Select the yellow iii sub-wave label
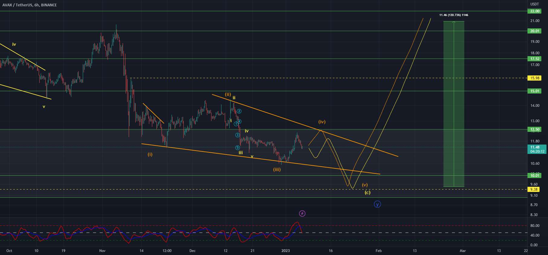Screen dimensions: 548x255 241,153
